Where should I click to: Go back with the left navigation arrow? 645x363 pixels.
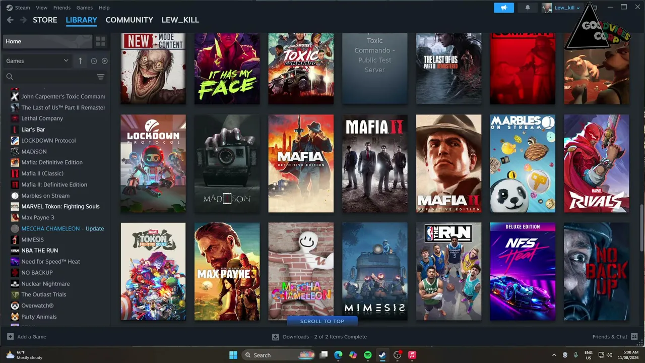[10, 20]
